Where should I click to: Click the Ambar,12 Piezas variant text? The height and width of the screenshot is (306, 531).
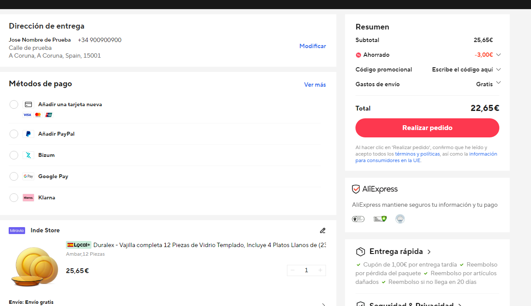85,254
